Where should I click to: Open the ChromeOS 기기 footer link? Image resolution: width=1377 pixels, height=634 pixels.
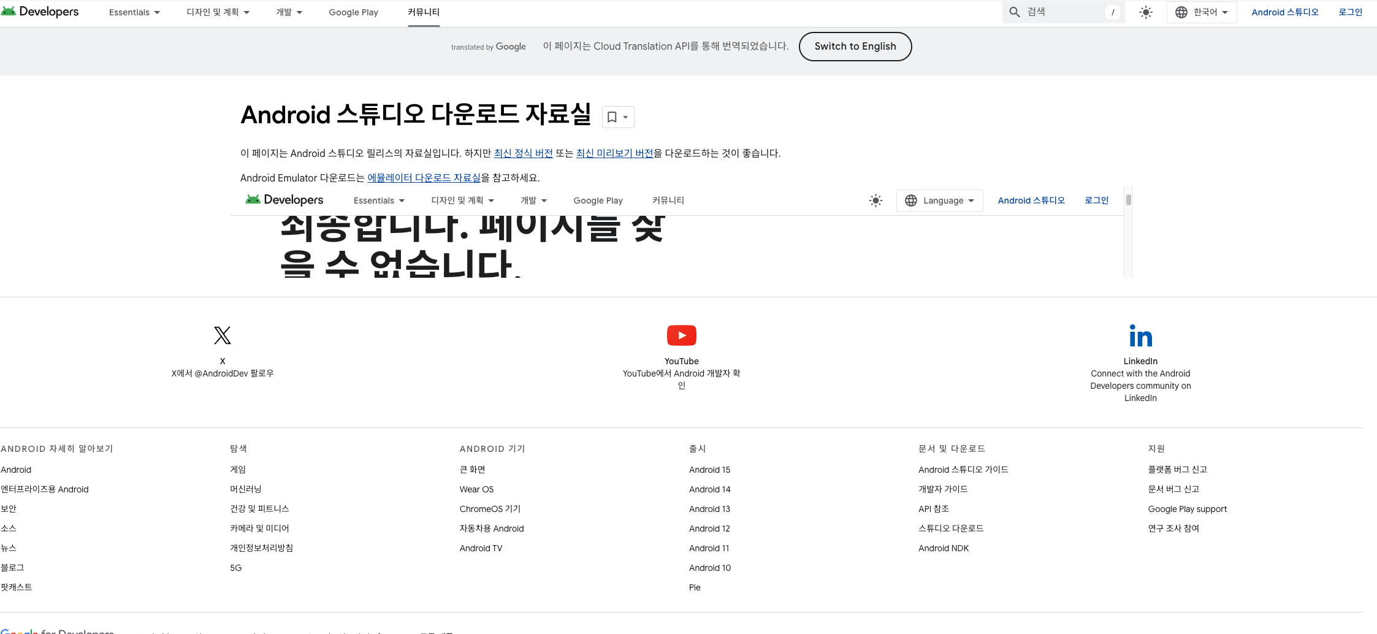[490, 509]
